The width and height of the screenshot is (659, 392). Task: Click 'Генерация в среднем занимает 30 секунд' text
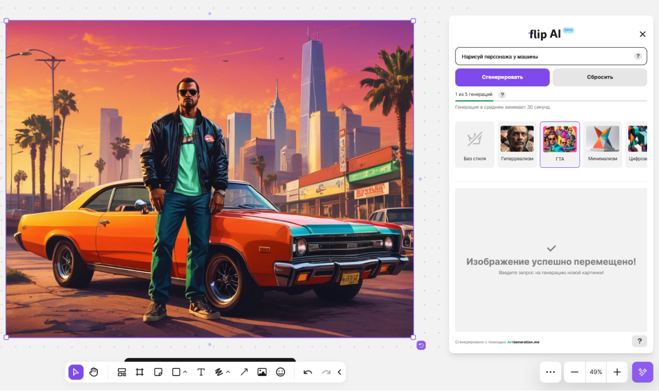[x=502, y=107]
